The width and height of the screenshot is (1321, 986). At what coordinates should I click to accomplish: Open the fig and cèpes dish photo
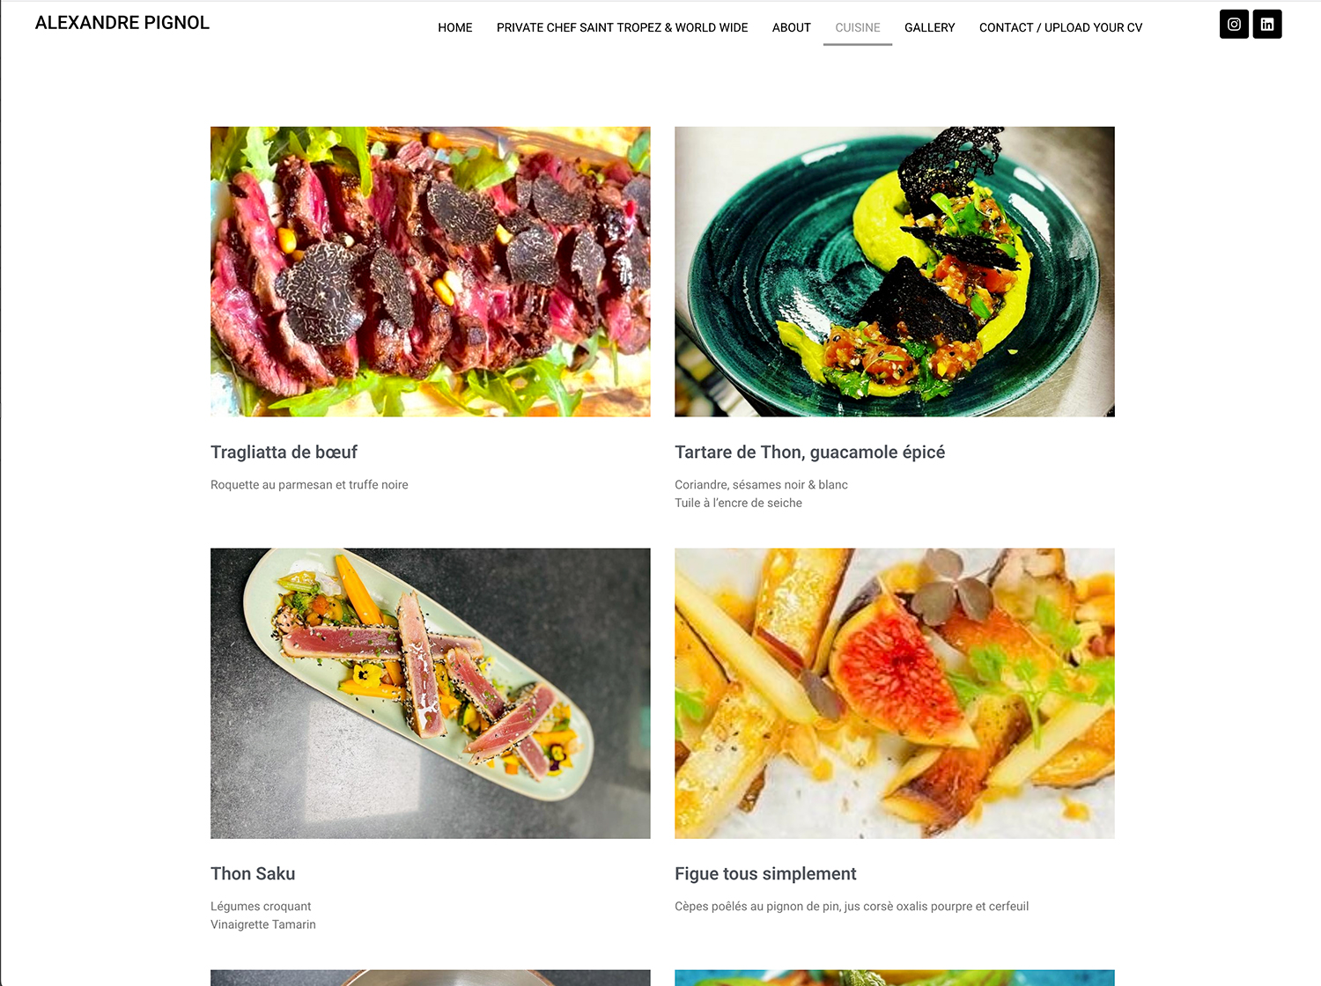tap(895, 693)
